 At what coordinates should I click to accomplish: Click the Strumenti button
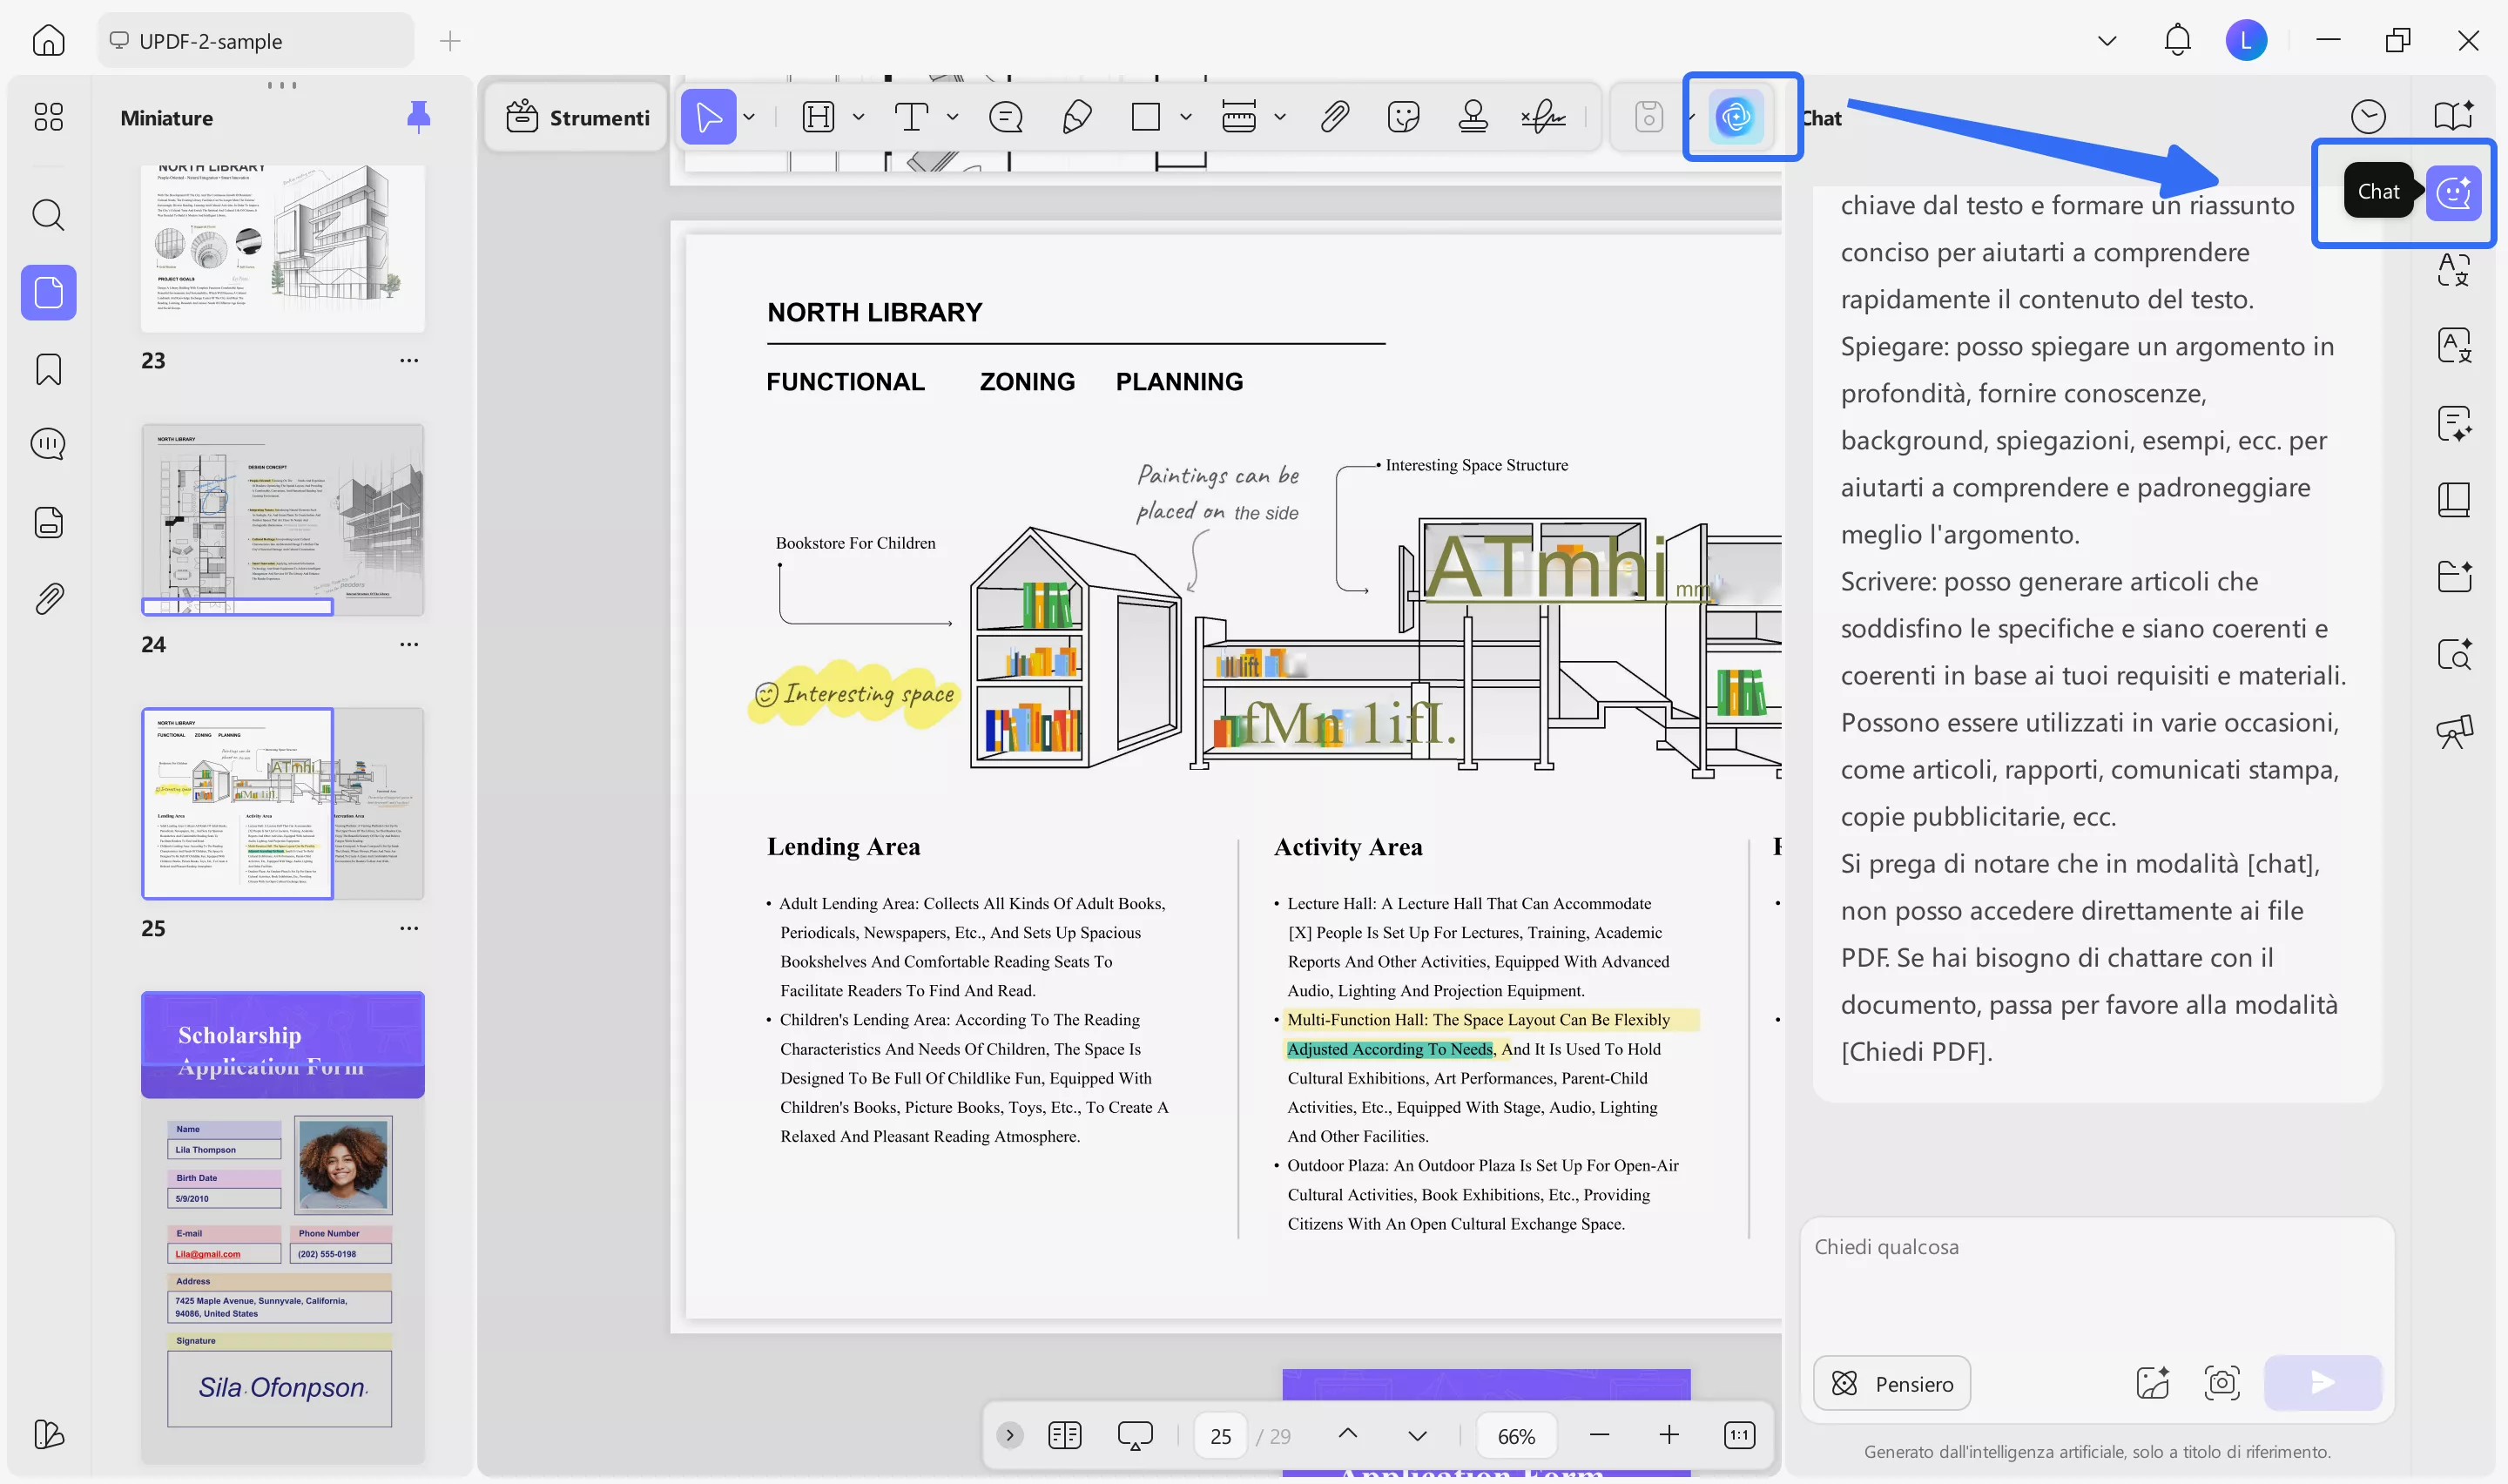[575, 117]
